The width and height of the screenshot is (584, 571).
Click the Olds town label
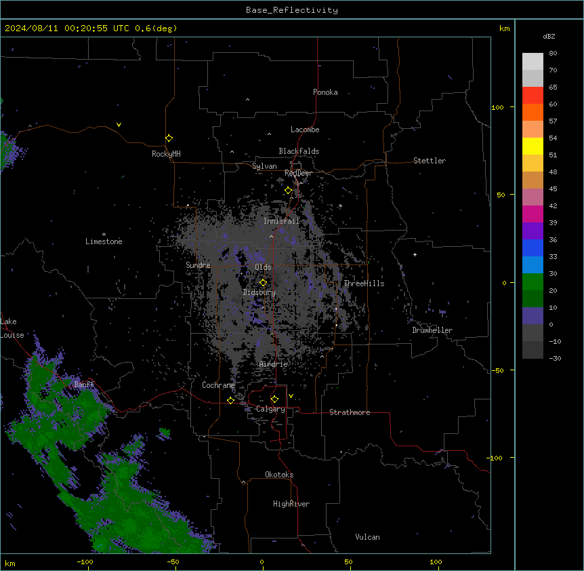263,267
